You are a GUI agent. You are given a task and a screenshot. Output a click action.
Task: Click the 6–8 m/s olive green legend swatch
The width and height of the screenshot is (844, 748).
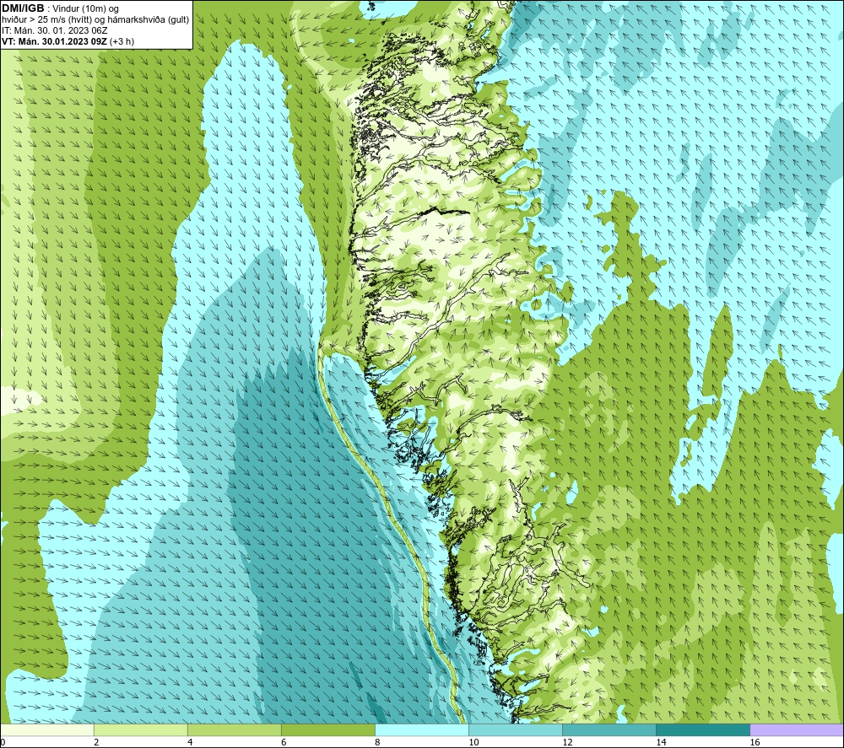click(x=327, y=730)
